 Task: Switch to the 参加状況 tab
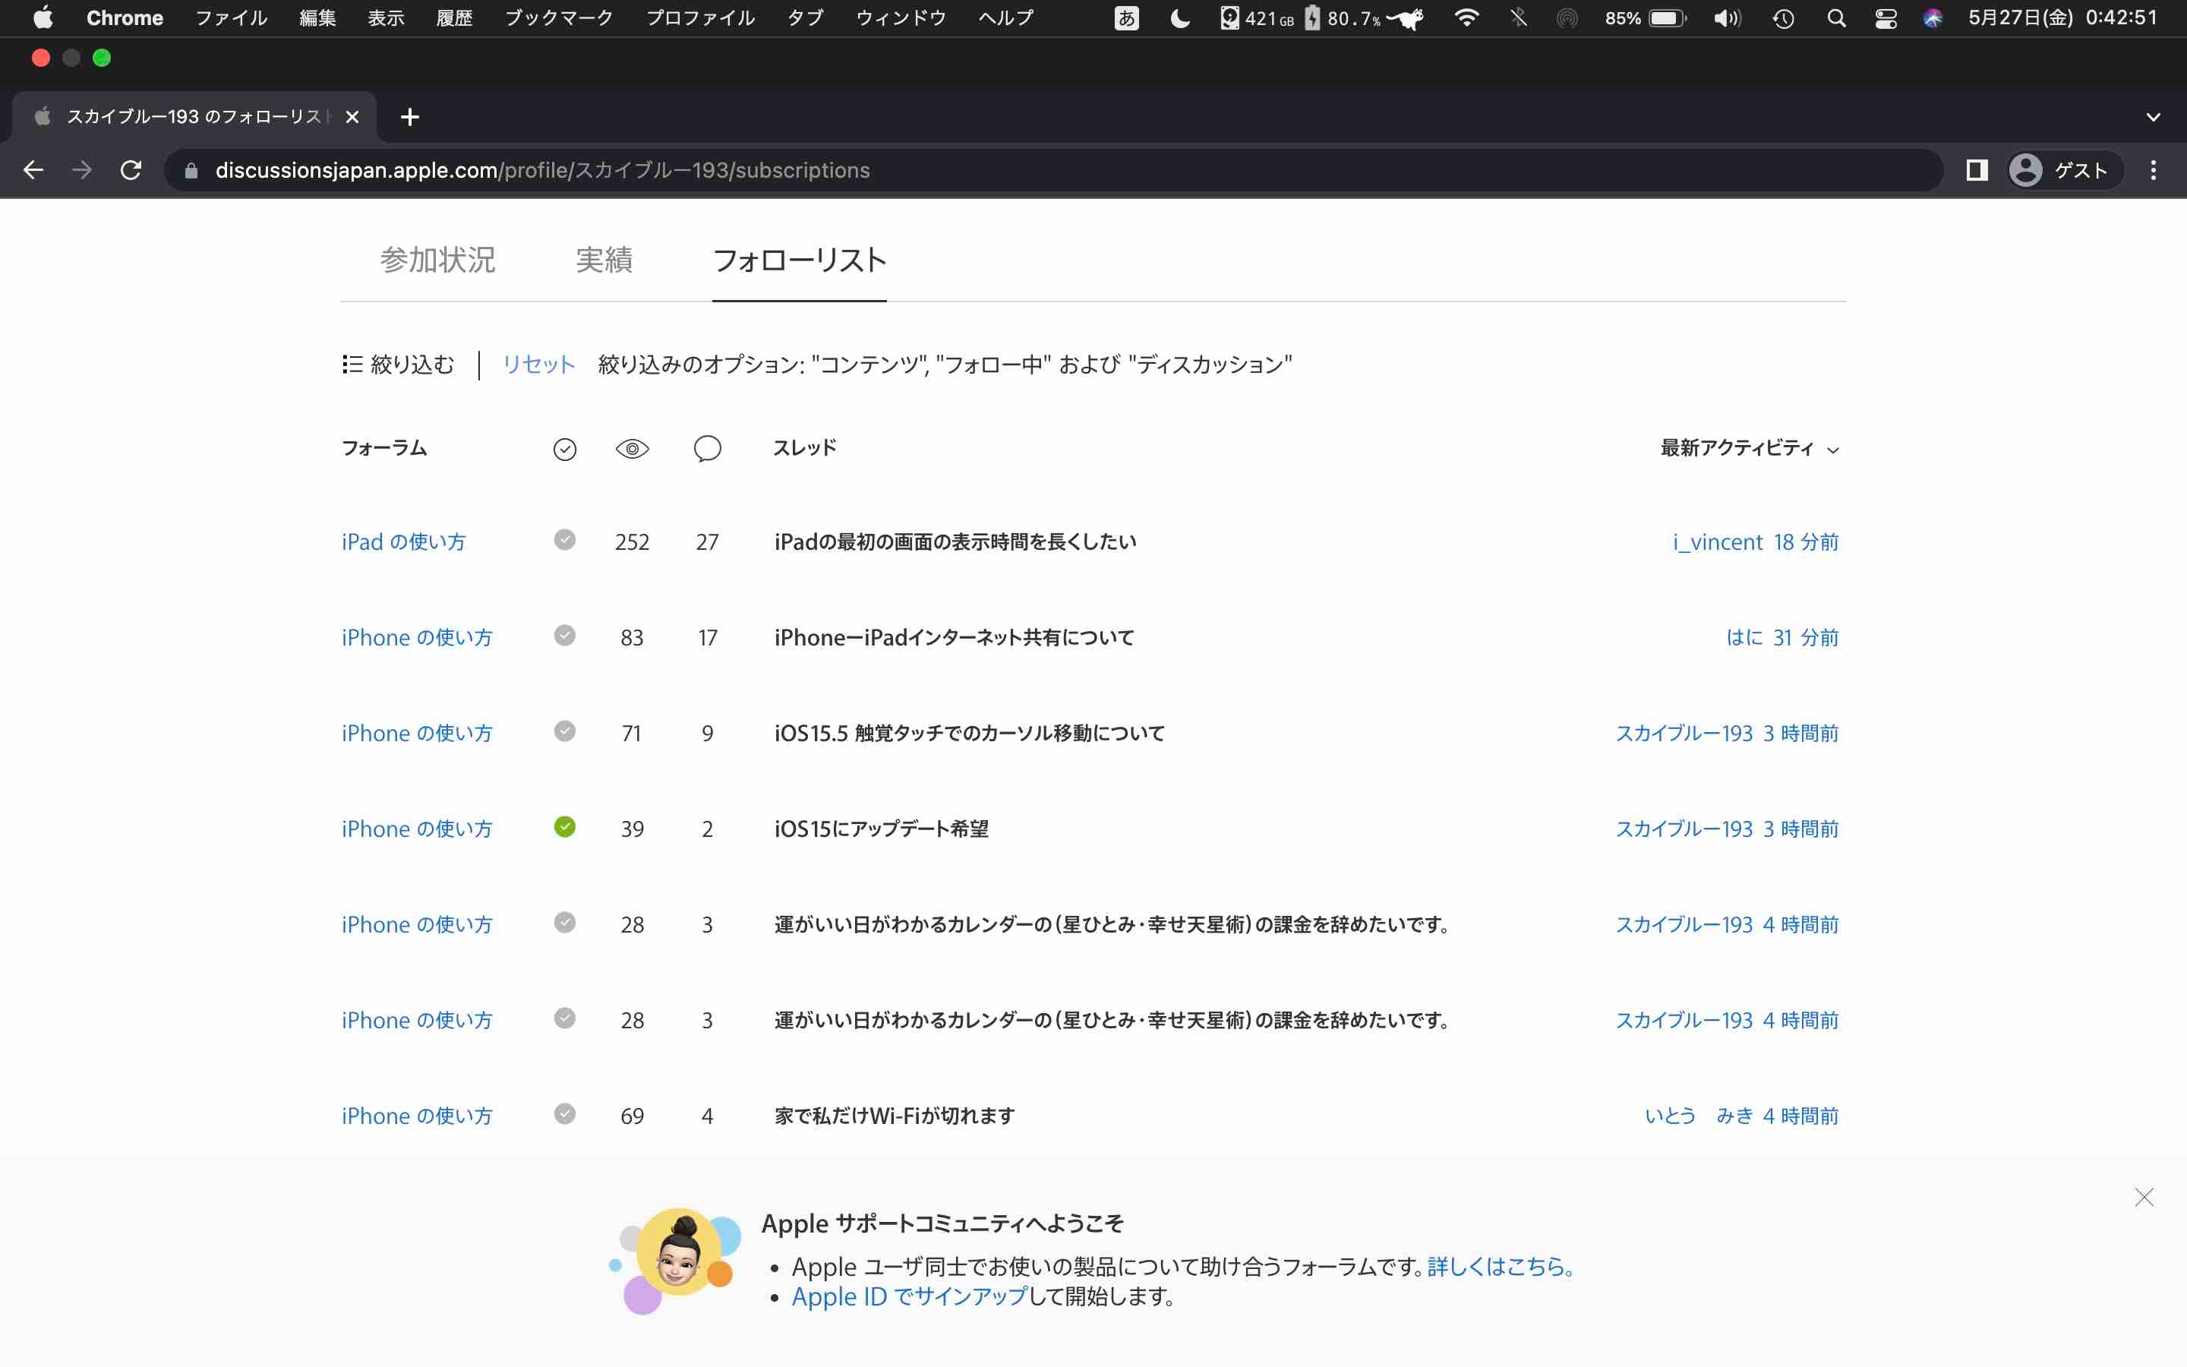click(437, 260)
